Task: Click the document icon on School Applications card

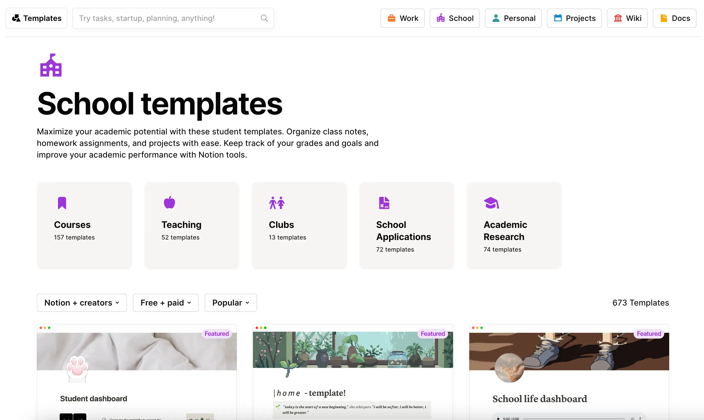Action: (x=384, y=203)
